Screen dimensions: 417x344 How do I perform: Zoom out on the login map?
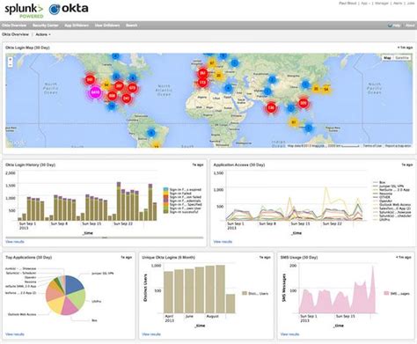point(11,64)
